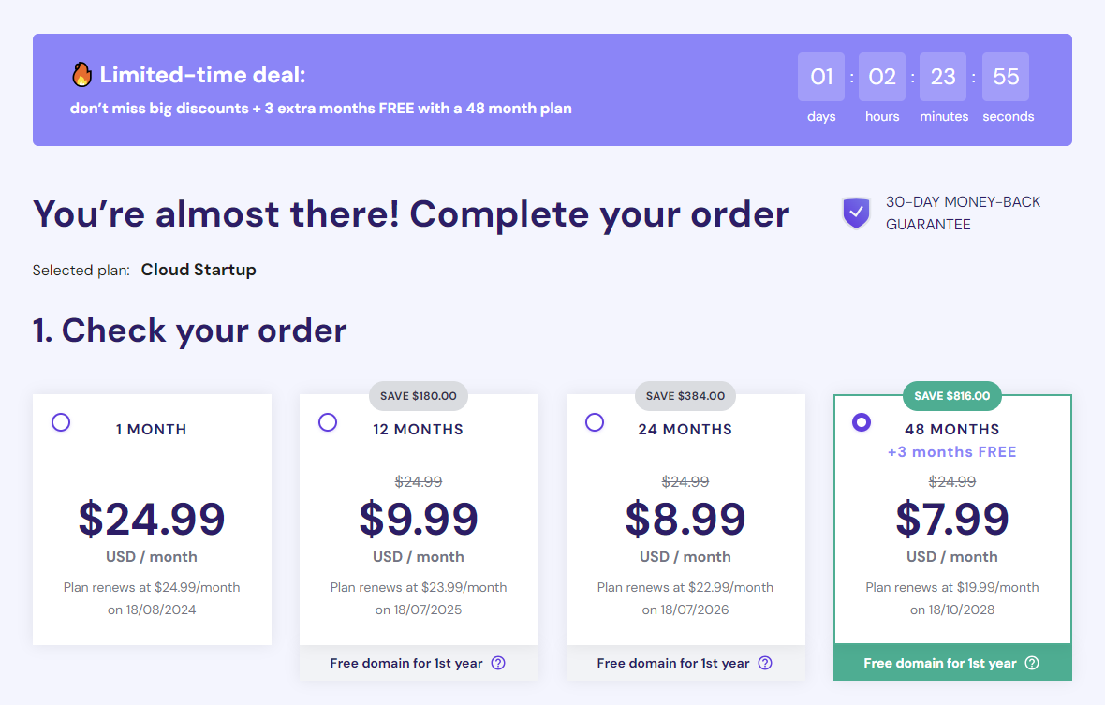This screenshot has width=1105, height=705.
Task: Click help icon on 24 months free domain
Action: (x=765, y=663)
